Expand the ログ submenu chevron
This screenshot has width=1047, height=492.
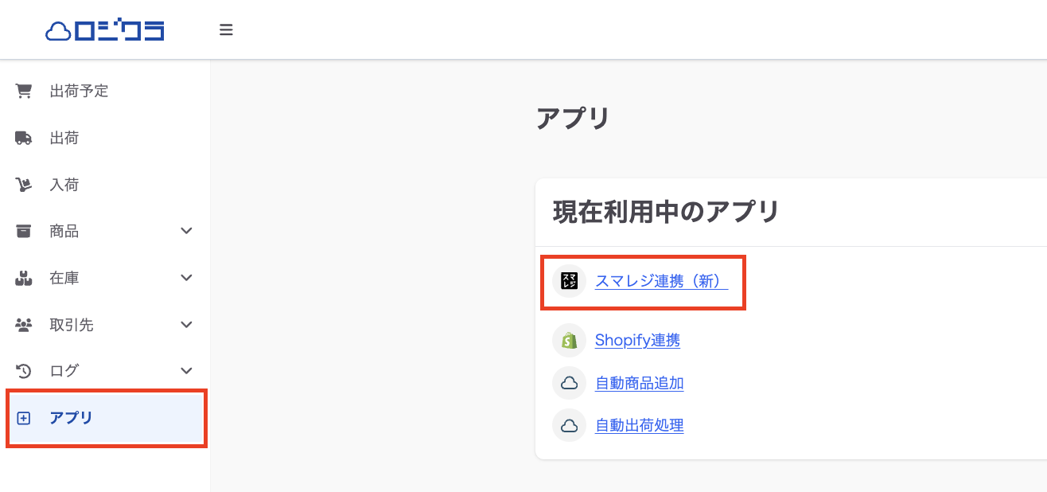click(x=187, y=370)
